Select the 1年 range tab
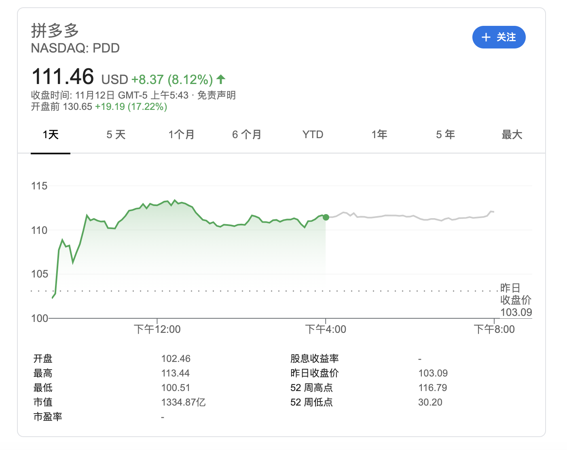The image size is (567, 450). [x=379, y=135]
